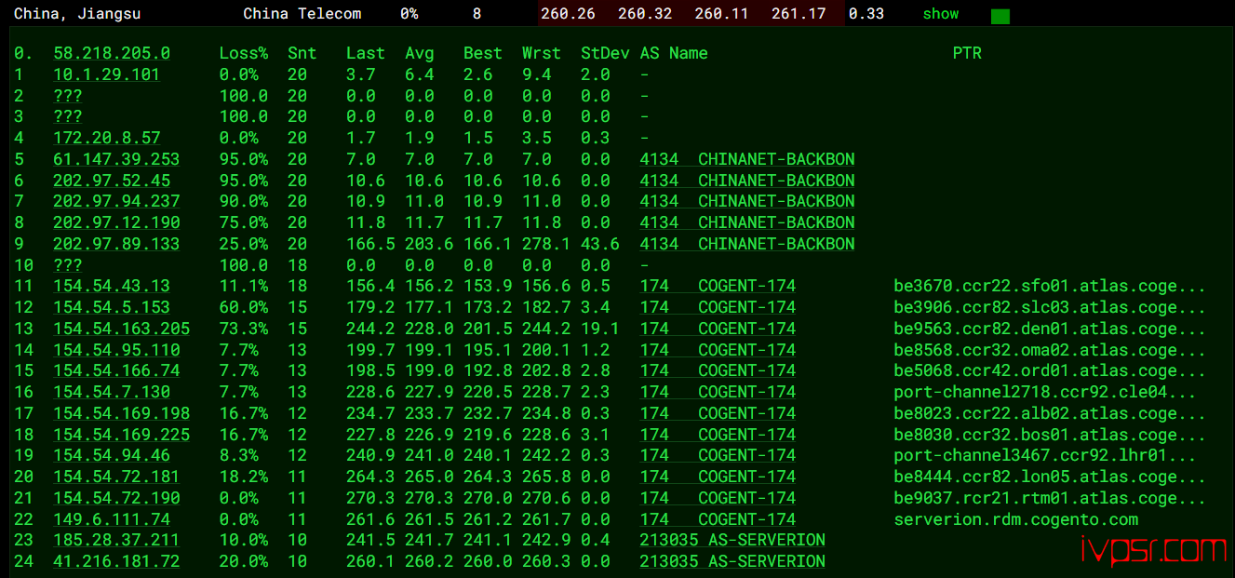
Task: Click IP 154.54.169.225 link
Action: point(121,435)
